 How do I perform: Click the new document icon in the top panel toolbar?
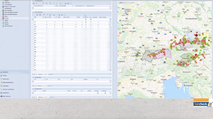pyautogui.click(x=39, y=3)
